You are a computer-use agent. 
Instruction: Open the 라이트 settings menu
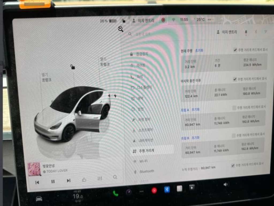pos(138,65)
